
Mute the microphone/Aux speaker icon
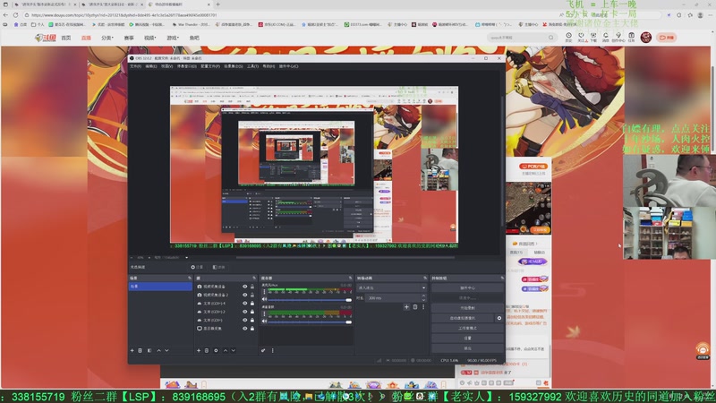pos(264,299)
